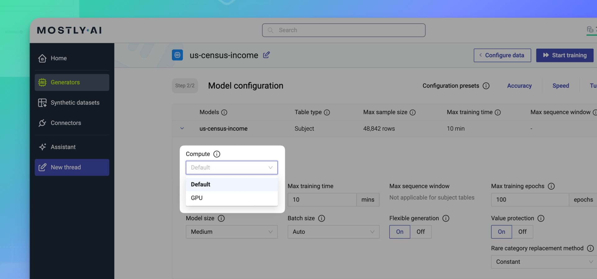Click the search magnifier icon

pos(271,30)
